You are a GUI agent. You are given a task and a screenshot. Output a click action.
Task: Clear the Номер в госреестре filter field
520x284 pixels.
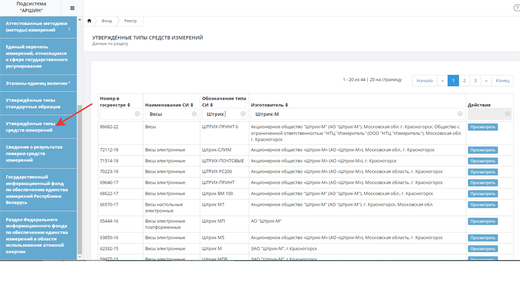pyautogui.click(x=137, y=114)
